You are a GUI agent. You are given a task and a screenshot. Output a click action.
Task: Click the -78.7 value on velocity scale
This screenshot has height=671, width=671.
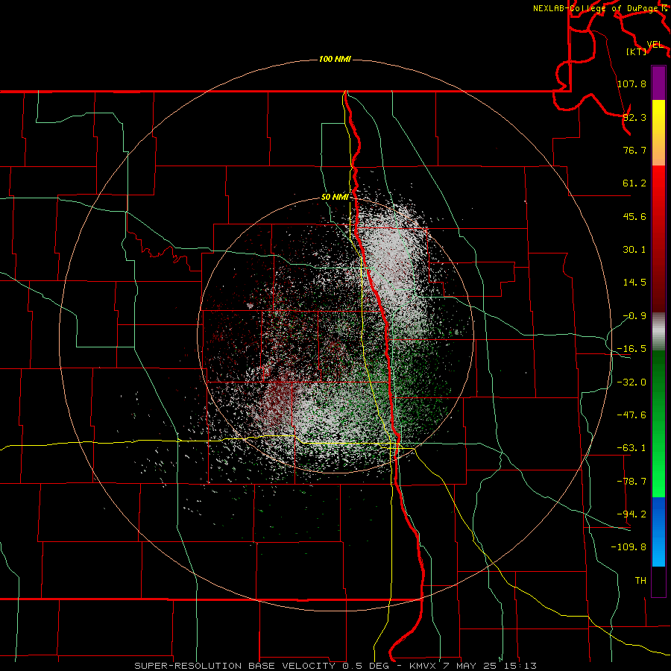[631, 482]
